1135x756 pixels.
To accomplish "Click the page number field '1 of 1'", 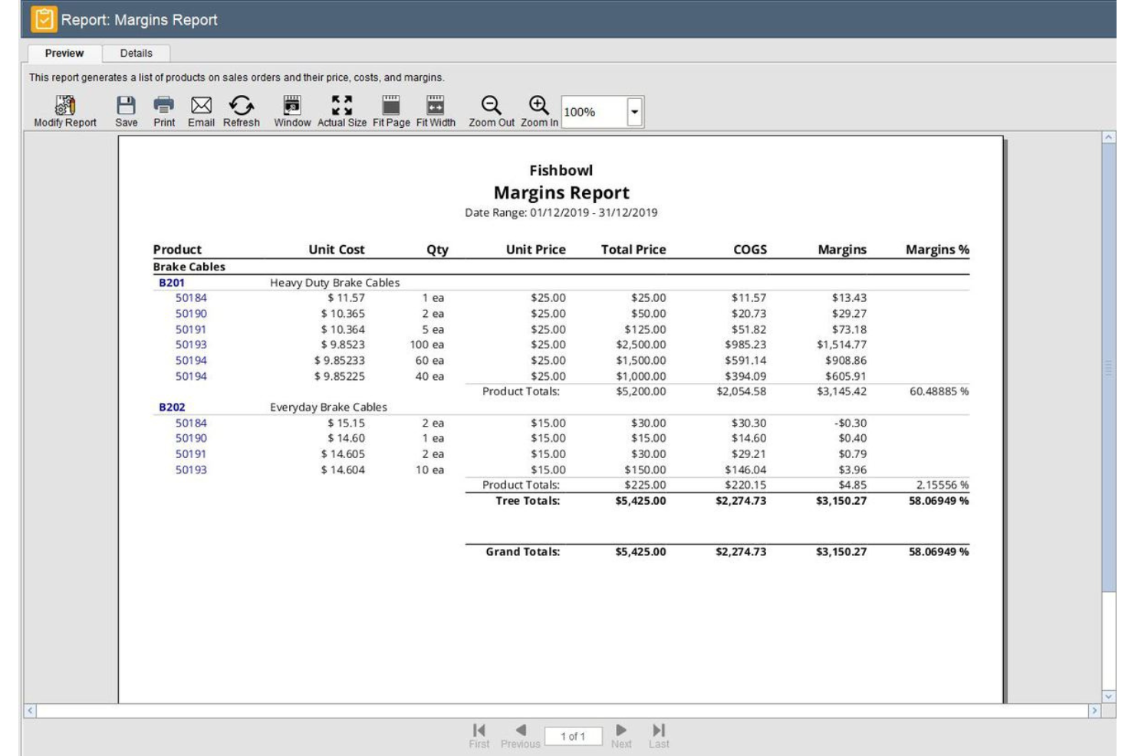I will click(x=573, y=736).
